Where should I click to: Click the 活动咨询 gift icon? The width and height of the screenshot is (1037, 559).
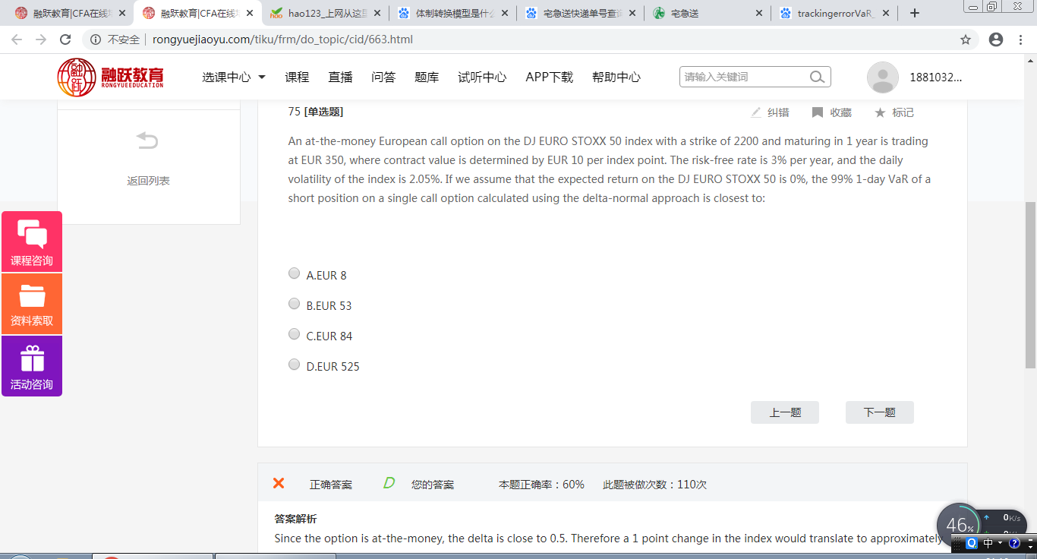tap(32, 358)
